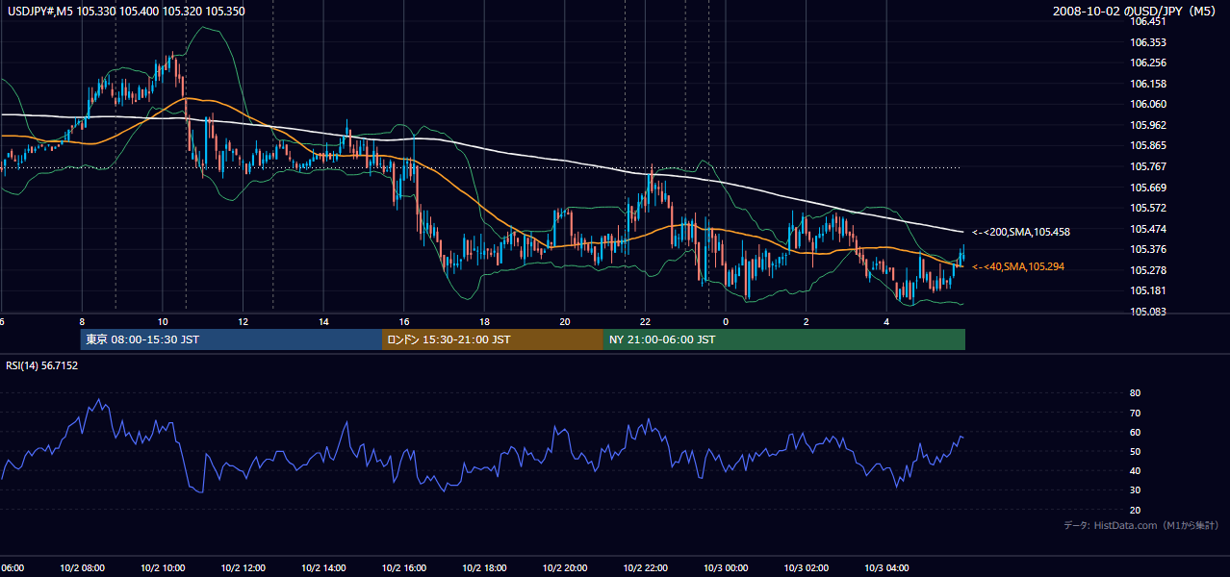Click the RSI(14) 56.7152 indicator label
Viewport: 1230px width, 577px height.
point(41,365)
